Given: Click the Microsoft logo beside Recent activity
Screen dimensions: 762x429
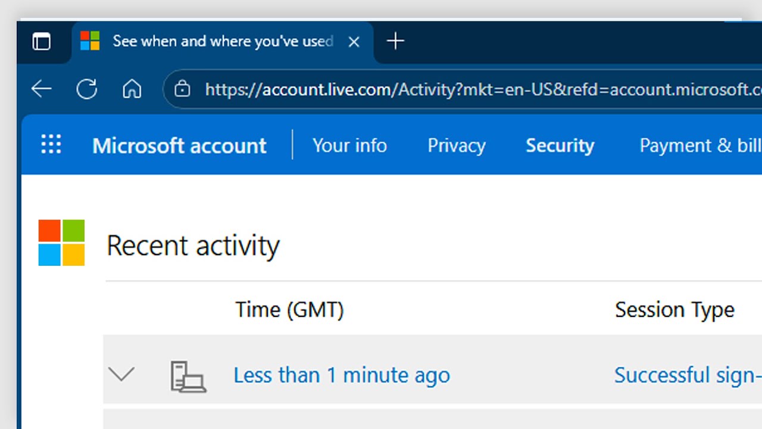Looking at the screenshot, I should (61, 243).
